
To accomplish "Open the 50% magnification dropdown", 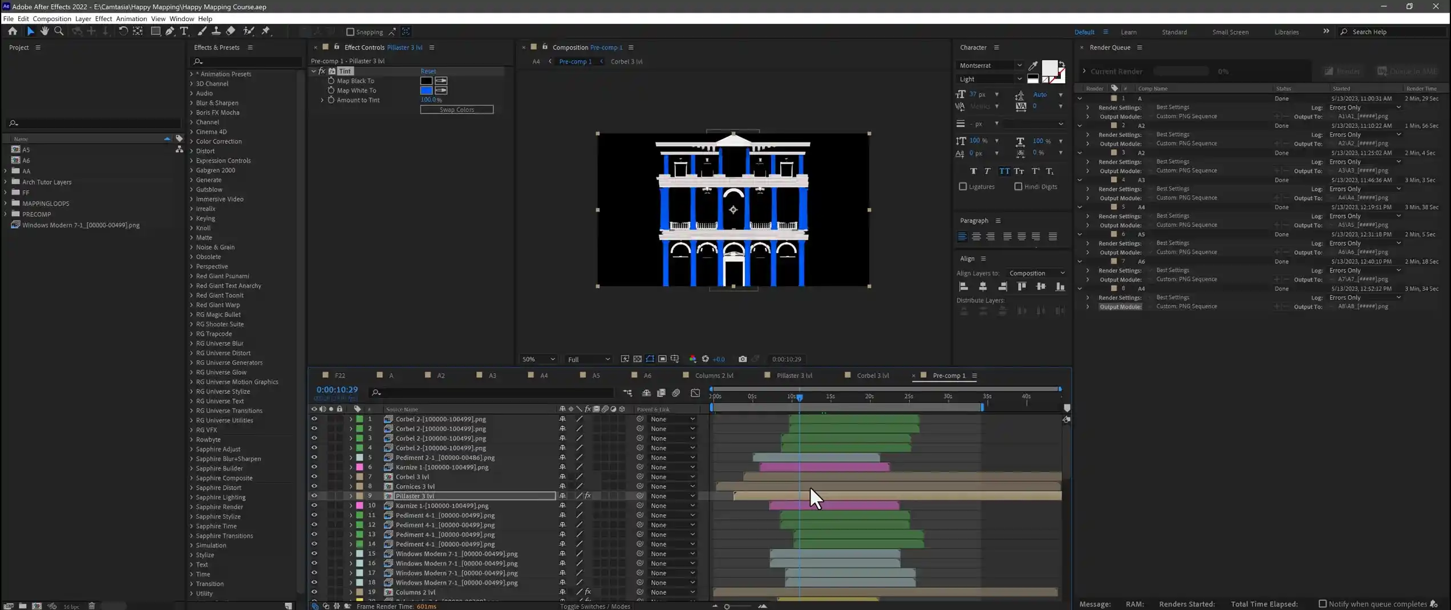I will [x=538, y=359].
